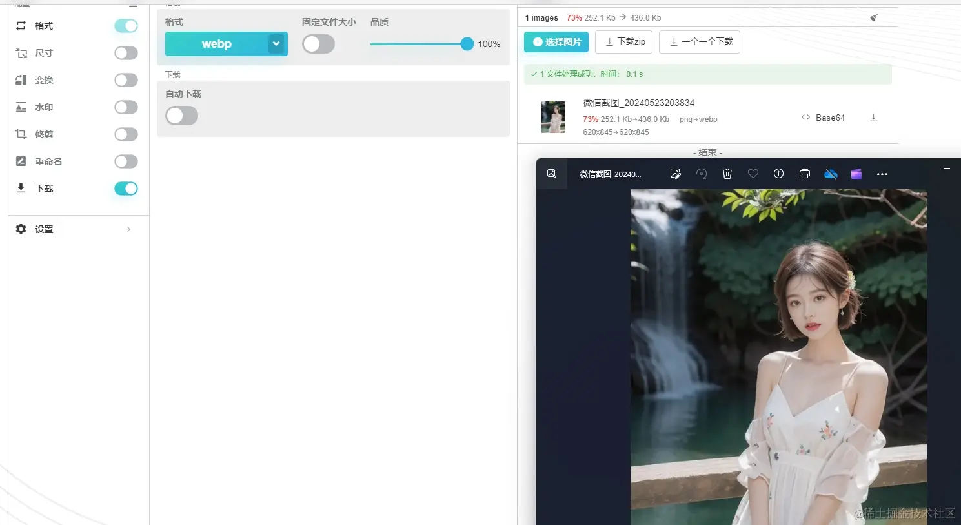Image resolution: width=961 pixels, height=525 pixels.
Task: Select the 修剪 menu item label
Action: [44, 134]
